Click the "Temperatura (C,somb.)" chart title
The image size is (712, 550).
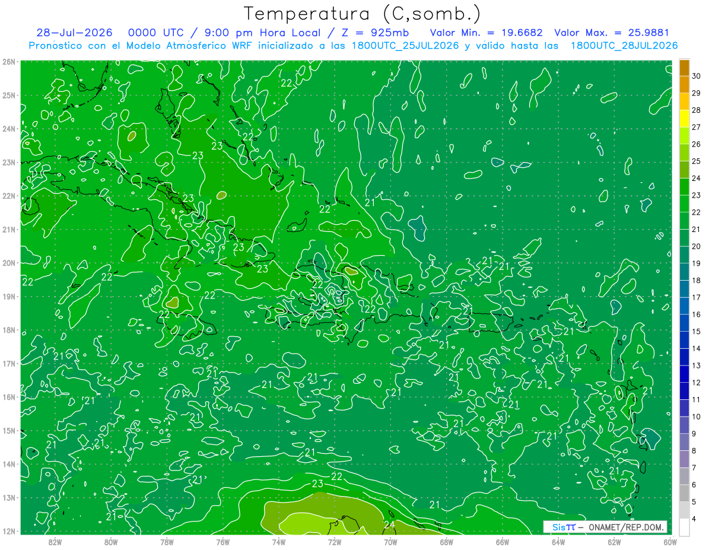click(363, 14)
